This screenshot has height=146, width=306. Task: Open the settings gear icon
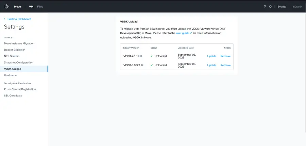tap(270, 7)
